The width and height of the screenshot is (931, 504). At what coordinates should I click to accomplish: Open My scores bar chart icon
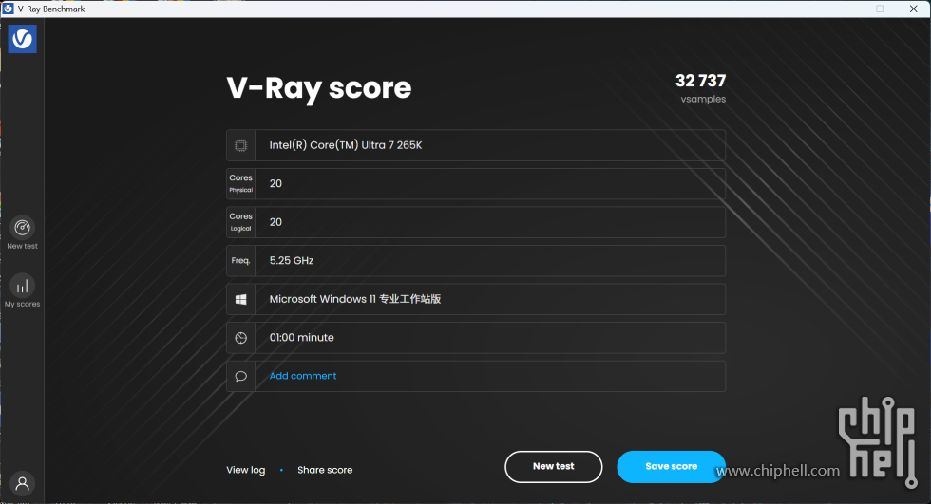coord(23,286)
